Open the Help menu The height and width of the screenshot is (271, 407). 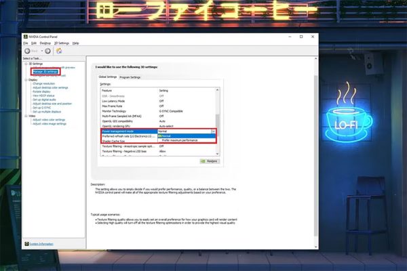click(76, 43)
